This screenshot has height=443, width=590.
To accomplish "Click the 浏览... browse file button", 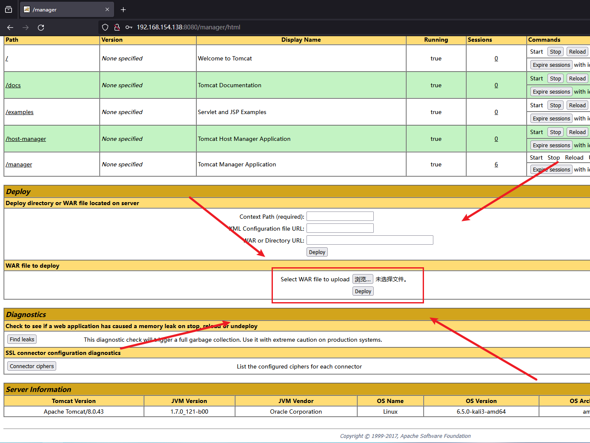I will [363, 279].
